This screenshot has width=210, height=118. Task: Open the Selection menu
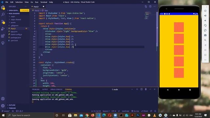[x=19, y=2]
